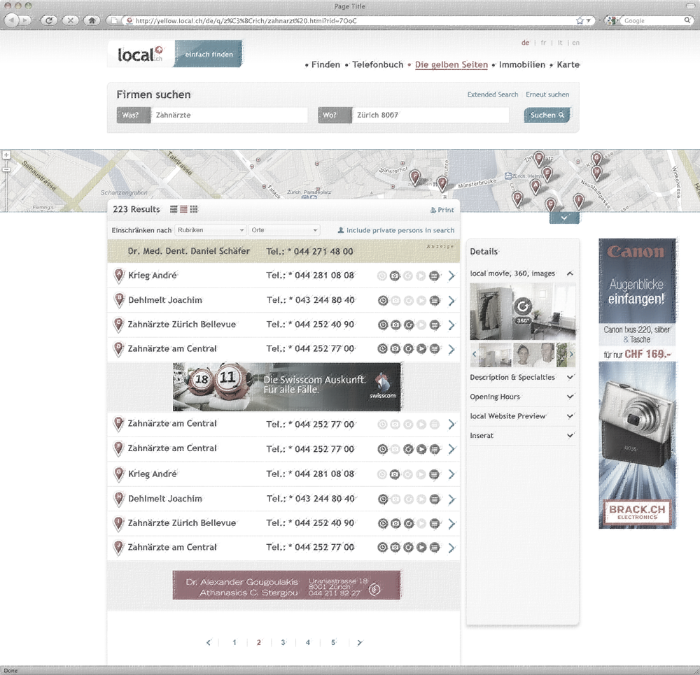
Task: Play movie icon in Zahnärzte am Central marker F row
Action: point(421,449)
